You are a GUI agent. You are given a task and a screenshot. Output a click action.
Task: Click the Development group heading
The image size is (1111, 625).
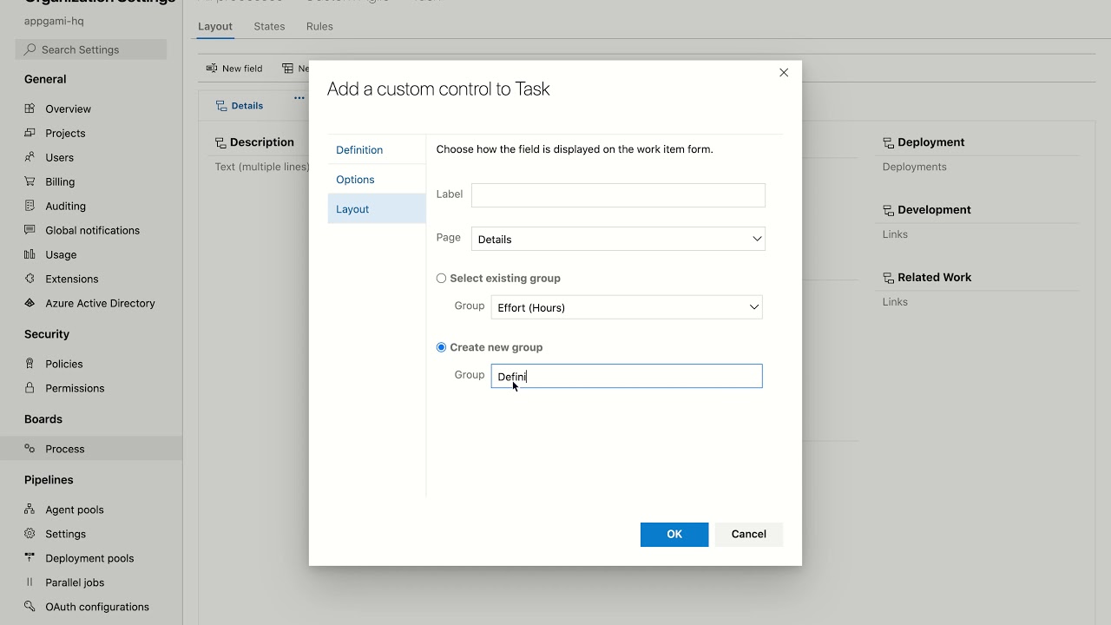click(935, 210)
